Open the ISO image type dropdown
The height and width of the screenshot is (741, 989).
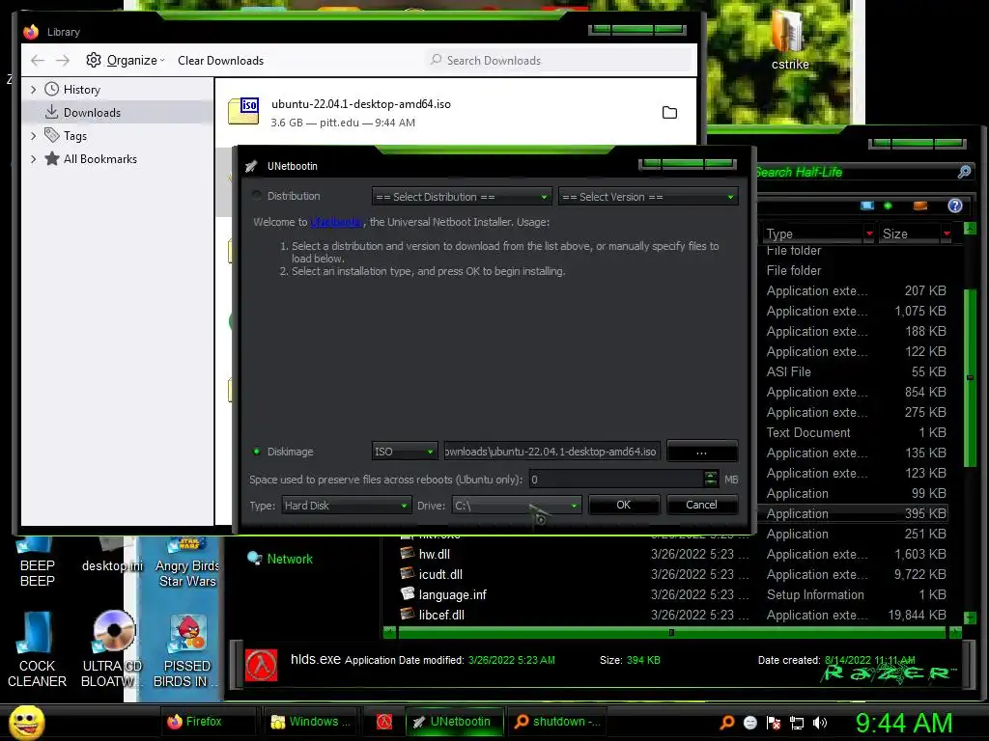click(405, 452)
